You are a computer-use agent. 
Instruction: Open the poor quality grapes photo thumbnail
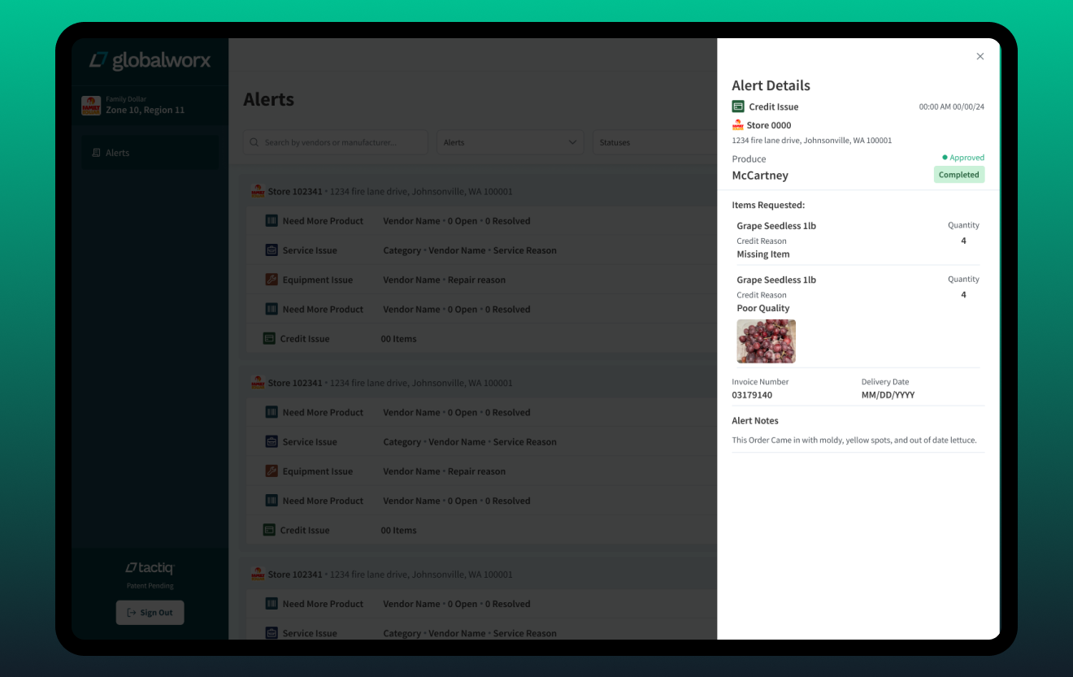(x=766, y=341)
